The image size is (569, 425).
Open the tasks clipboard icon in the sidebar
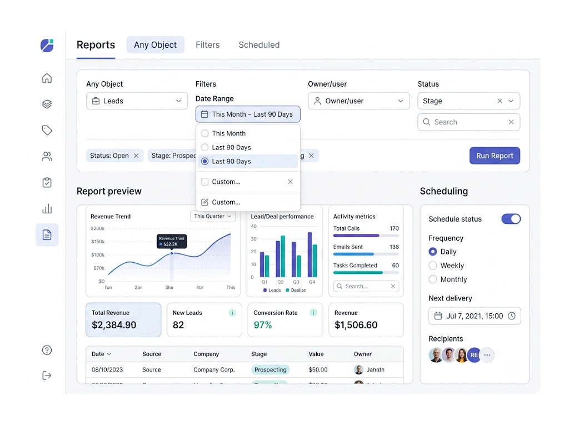(x=47, y=183)
